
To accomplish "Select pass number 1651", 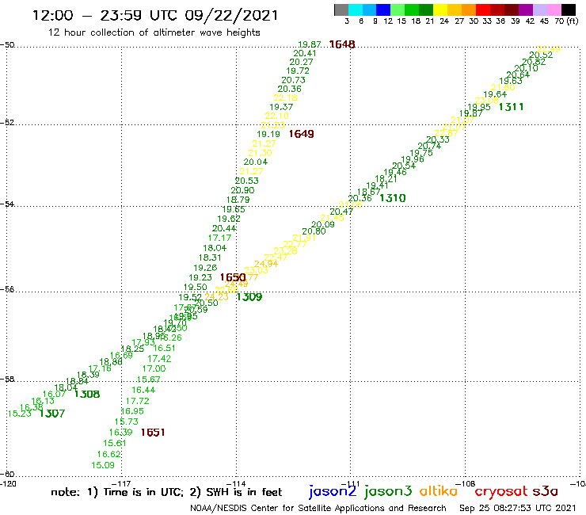I will coord(153,433).
